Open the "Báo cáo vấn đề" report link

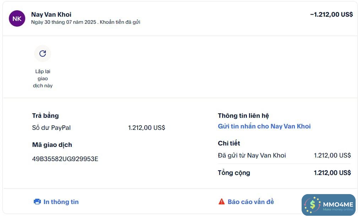tap(250, 202)
